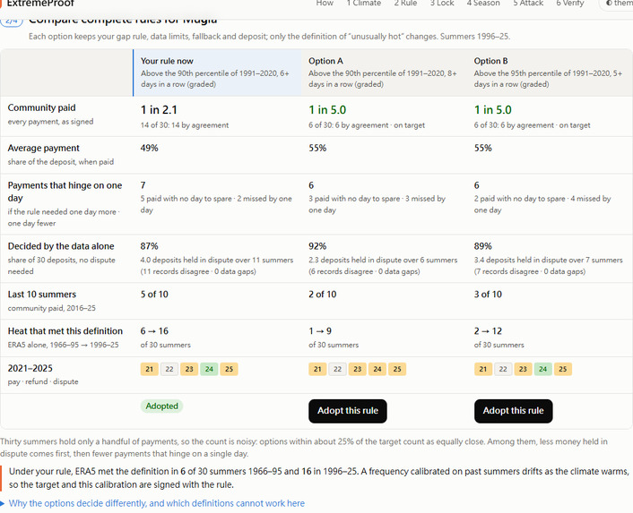This screenshot has height=513, width=633.
Task: Click year 23 chip under Your rule
Action: (189, 369)
